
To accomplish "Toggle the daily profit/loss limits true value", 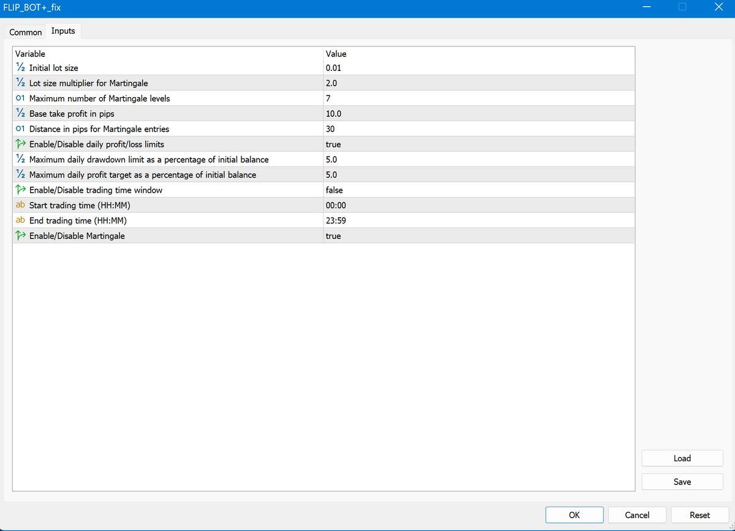I will pyautogui.click(x=333, y=144).
